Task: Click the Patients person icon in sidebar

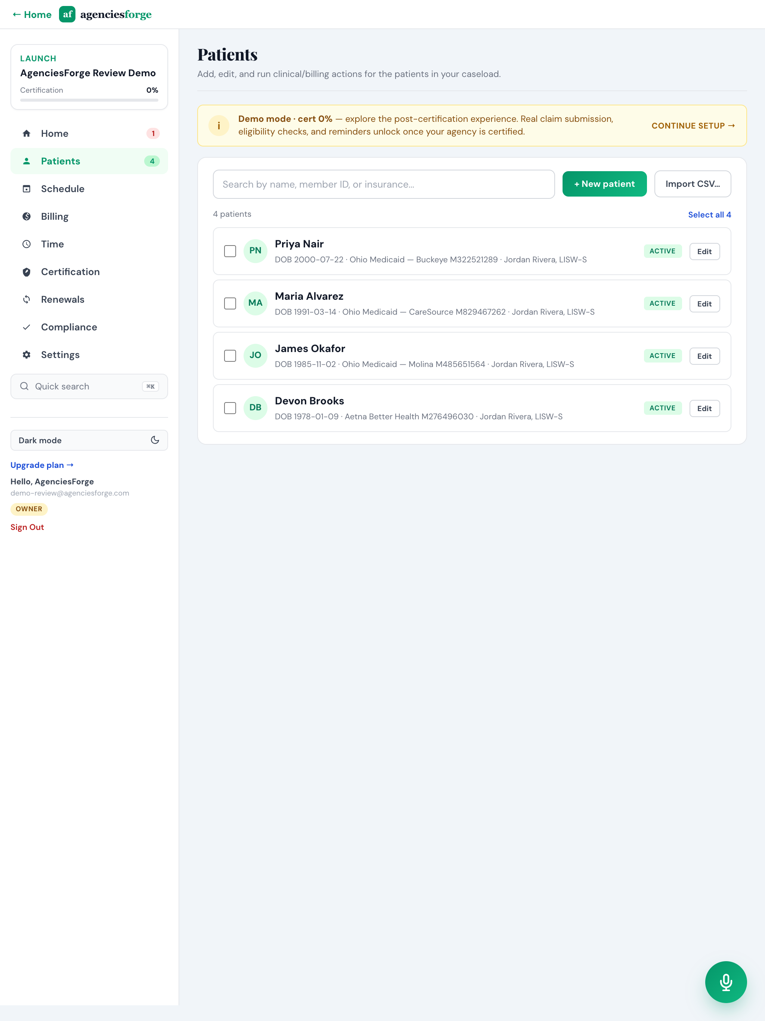Action: [27, 161]
